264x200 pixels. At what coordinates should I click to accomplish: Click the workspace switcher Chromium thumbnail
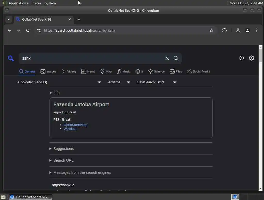coord(235,197)
